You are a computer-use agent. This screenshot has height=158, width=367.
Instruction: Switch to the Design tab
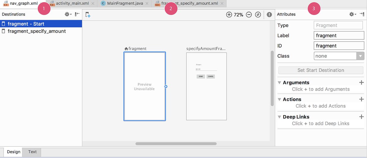point(13,152)
